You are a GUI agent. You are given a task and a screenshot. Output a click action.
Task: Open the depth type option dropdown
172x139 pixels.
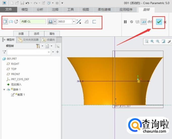coord(55,22)
